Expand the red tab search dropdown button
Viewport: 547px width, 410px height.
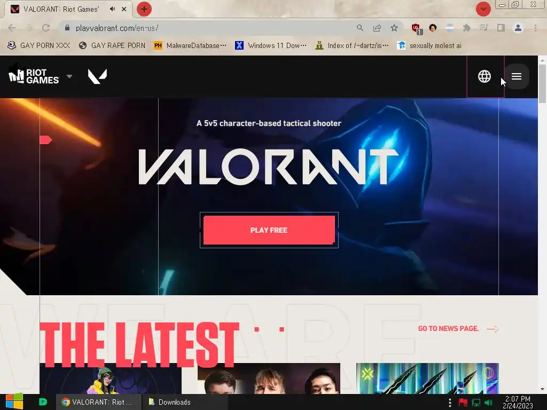[x=483, y=9]
